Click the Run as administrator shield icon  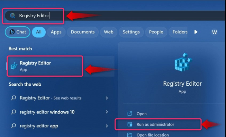click(x=130, y=124)
